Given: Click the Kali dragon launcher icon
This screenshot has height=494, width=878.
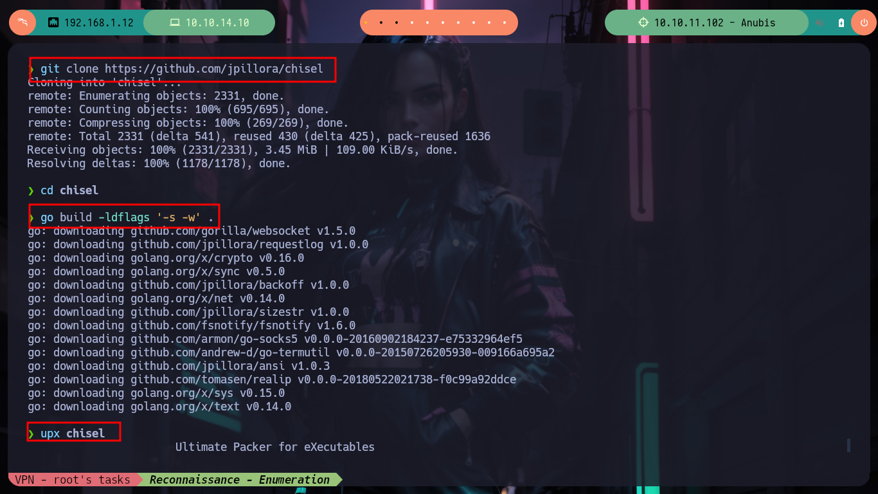Looking at the screenshot, I should 22,23.
